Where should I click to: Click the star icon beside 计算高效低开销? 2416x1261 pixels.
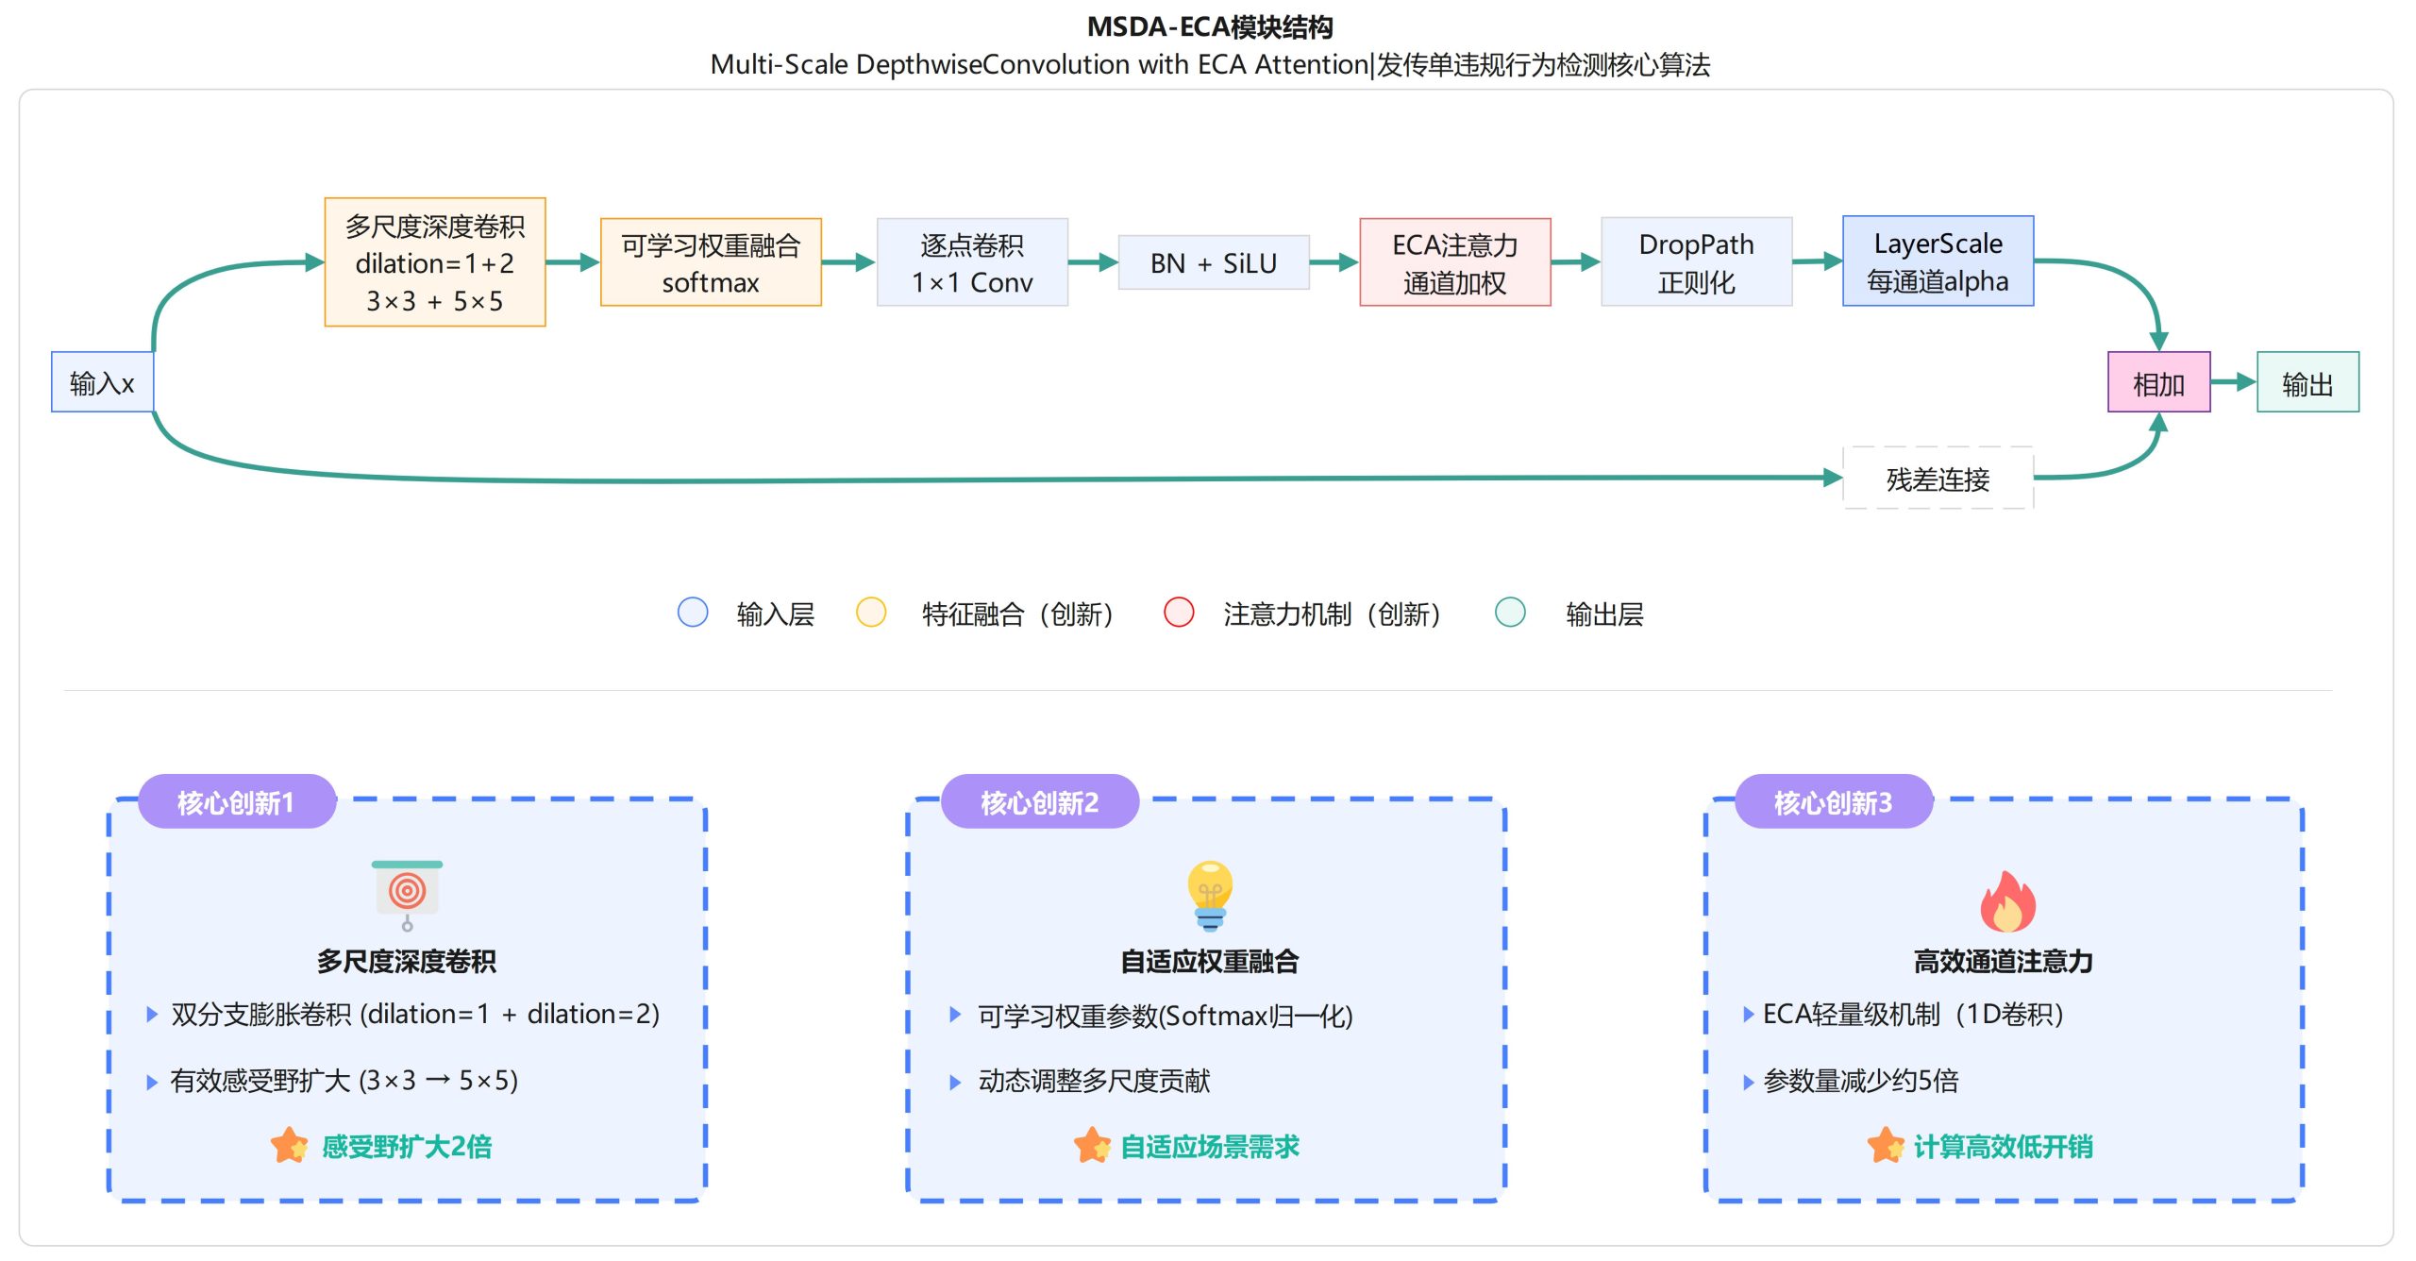coord(1886,1146)
